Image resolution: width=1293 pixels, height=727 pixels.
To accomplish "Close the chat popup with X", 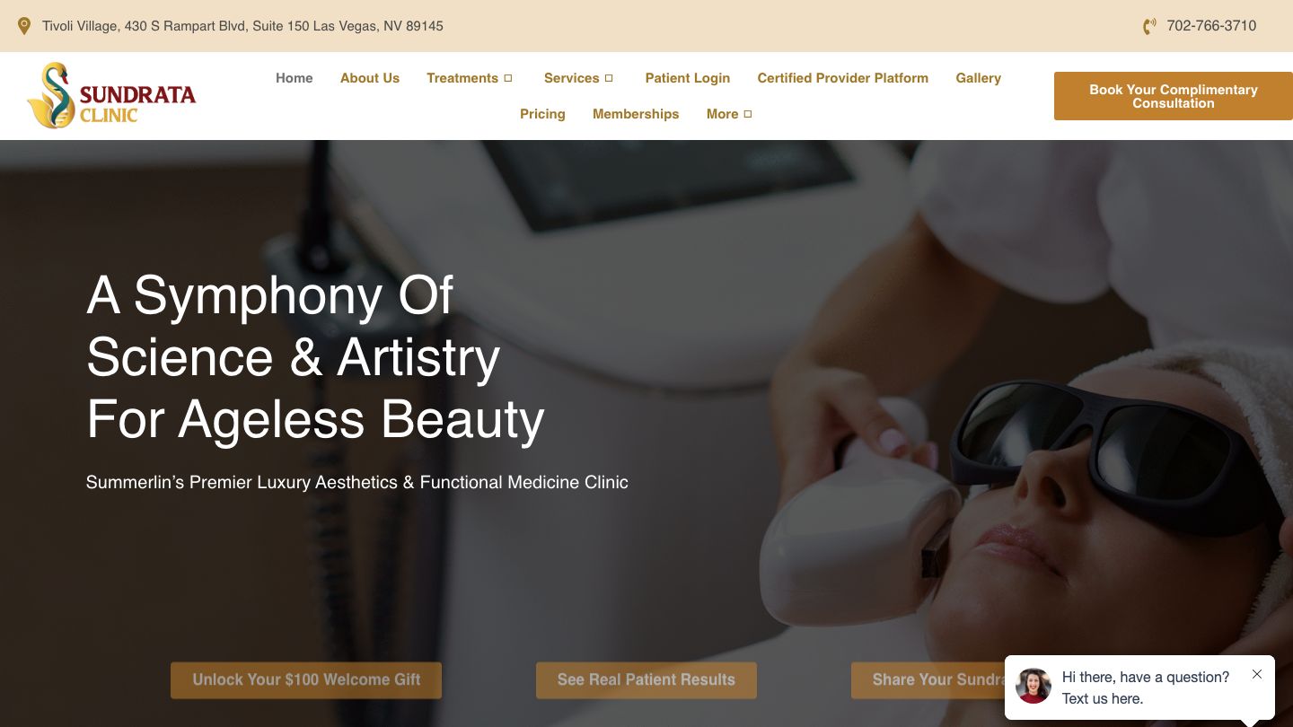I will [1257, 674].
